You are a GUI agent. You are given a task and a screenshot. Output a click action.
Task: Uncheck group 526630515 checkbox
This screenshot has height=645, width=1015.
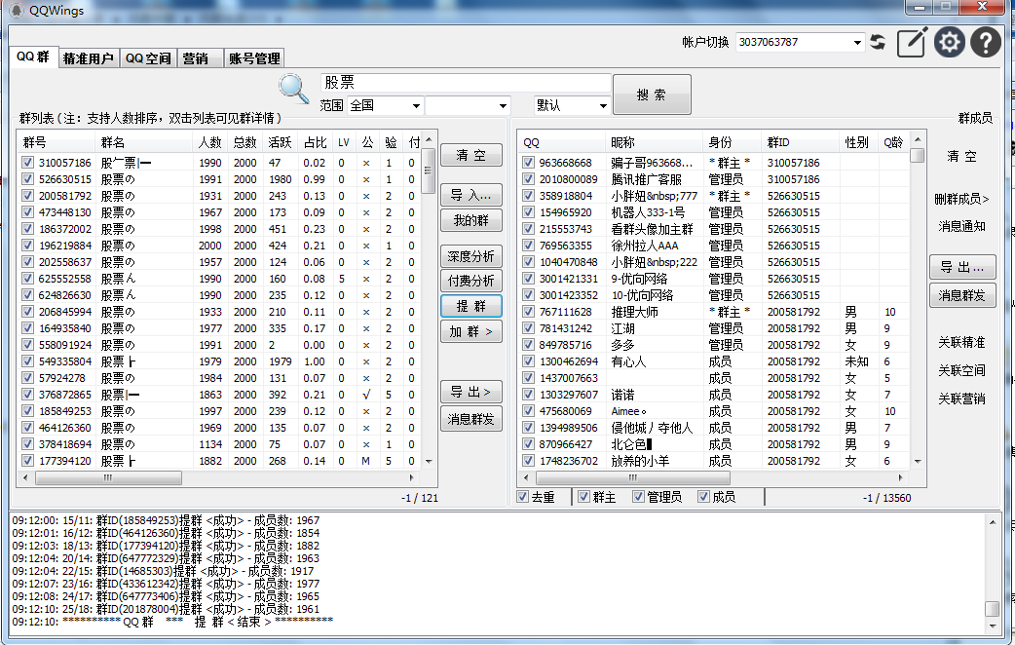point(27,178)
